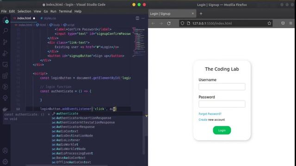Open the Manage gear in activity bar
The width and height of the screenshot is (296, 166).
pyautogui.click(x=5, y=161)
